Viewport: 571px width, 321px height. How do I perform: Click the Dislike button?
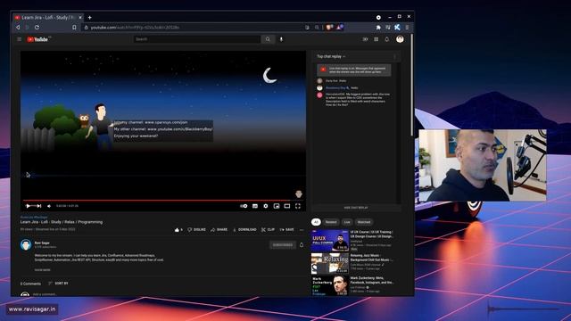(196, 230)
